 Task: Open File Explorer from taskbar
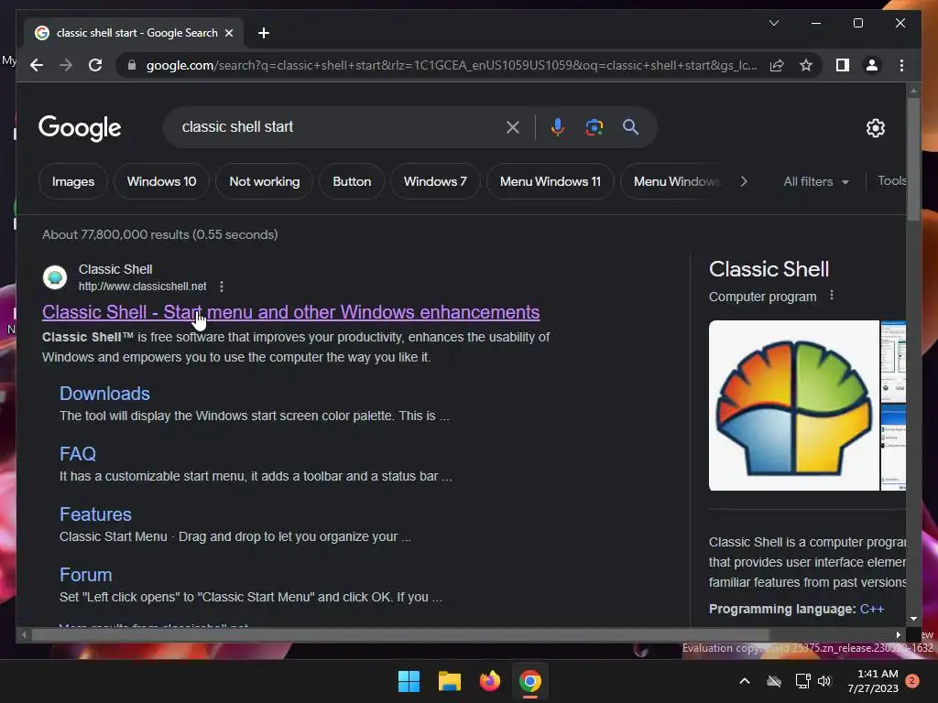pyautogui.click(x=449, y=681)
